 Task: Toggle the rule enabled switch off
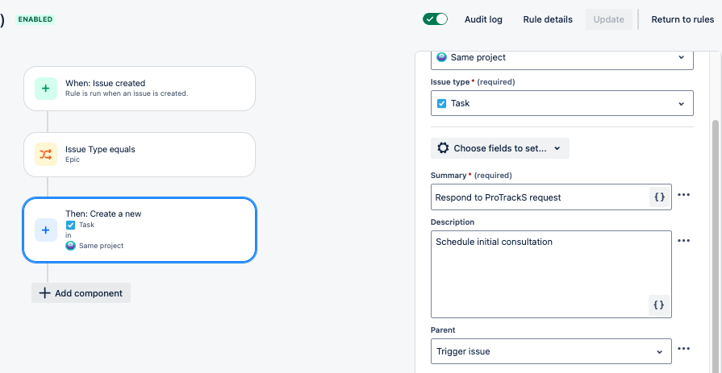click(435, 19)
